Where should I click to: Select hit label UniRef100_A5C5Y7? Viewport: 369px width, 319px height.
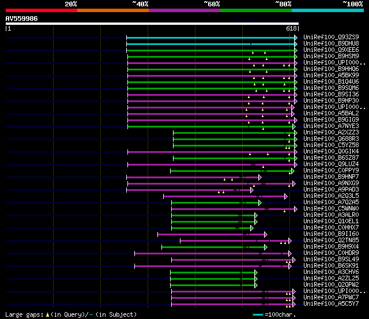331,304
